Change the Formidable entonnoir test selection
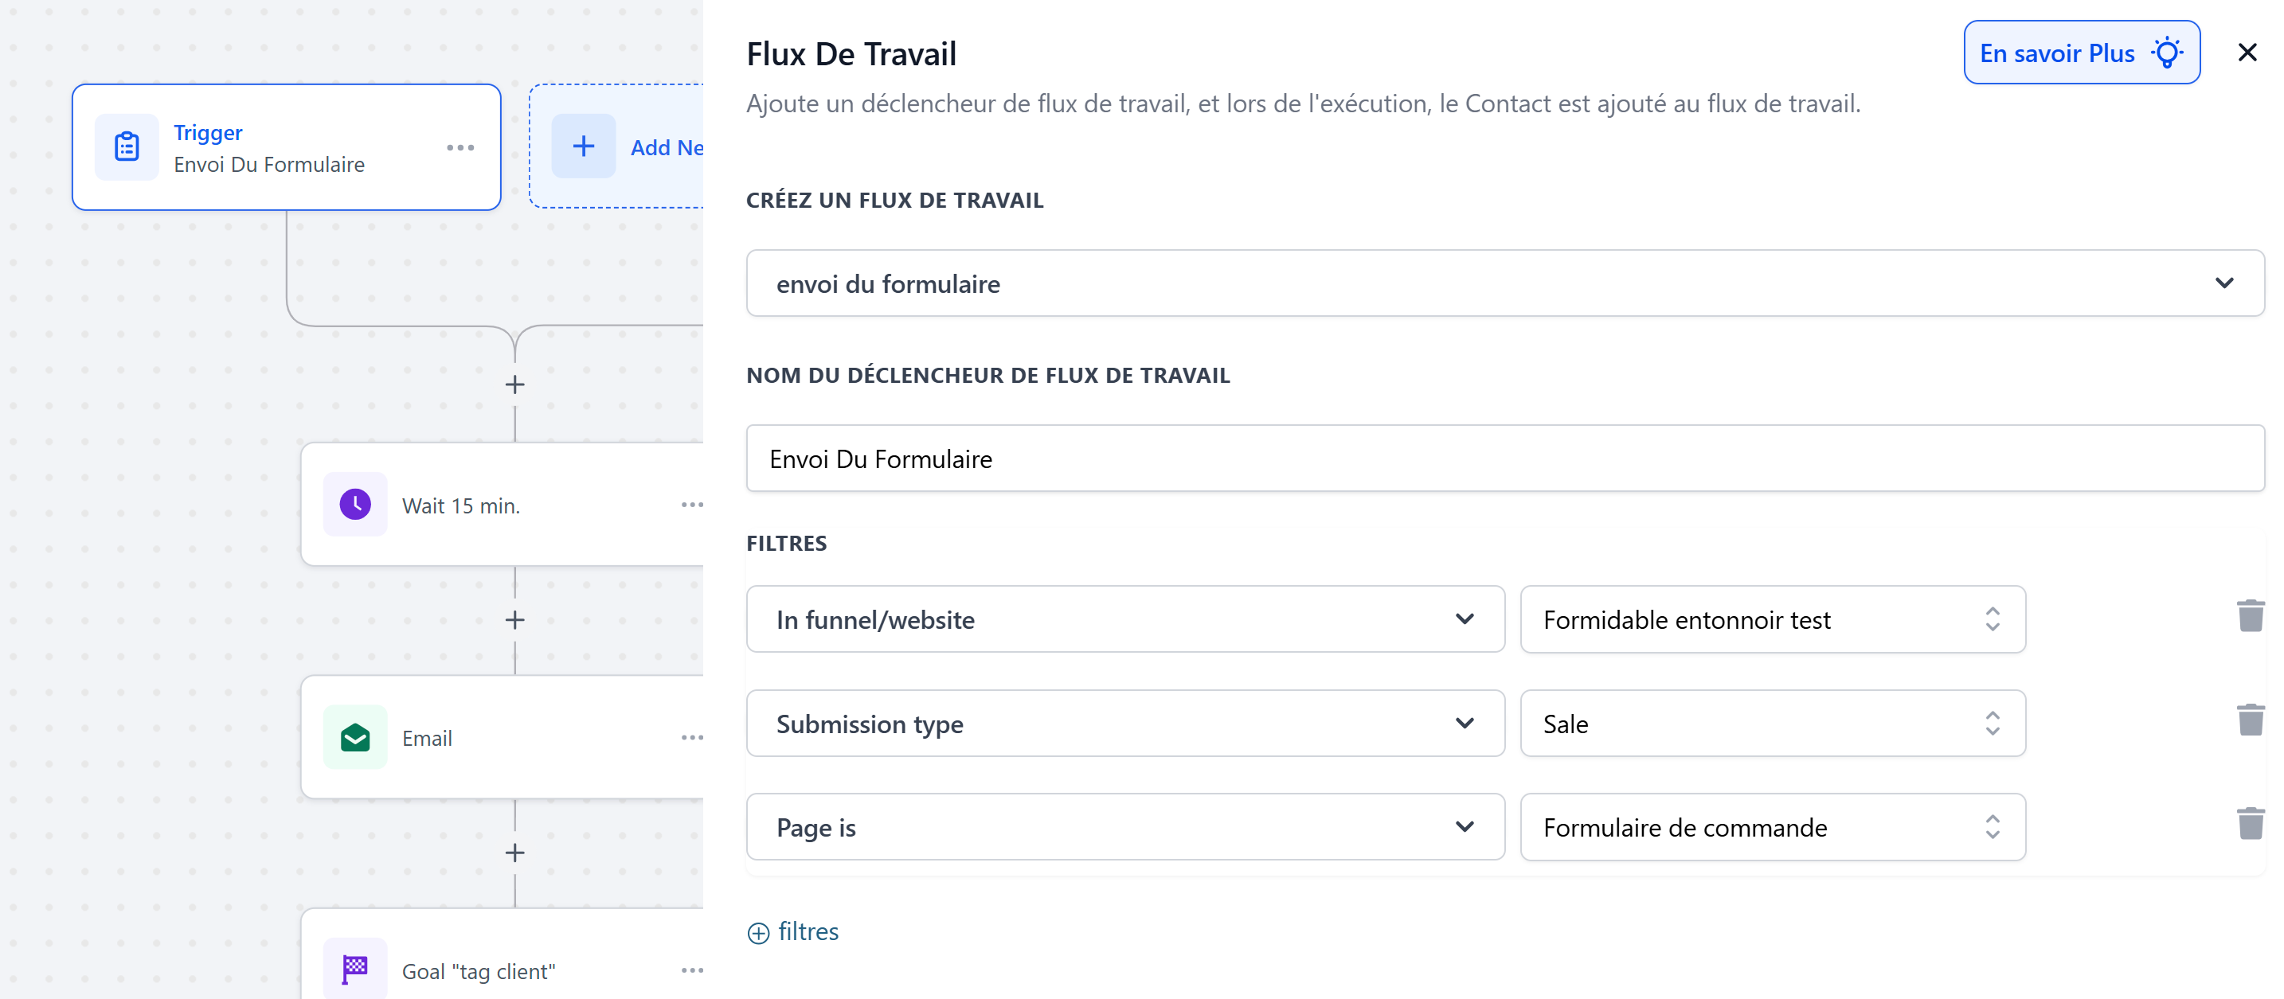Screen dimensions: 2284x999 point(1771,619)
